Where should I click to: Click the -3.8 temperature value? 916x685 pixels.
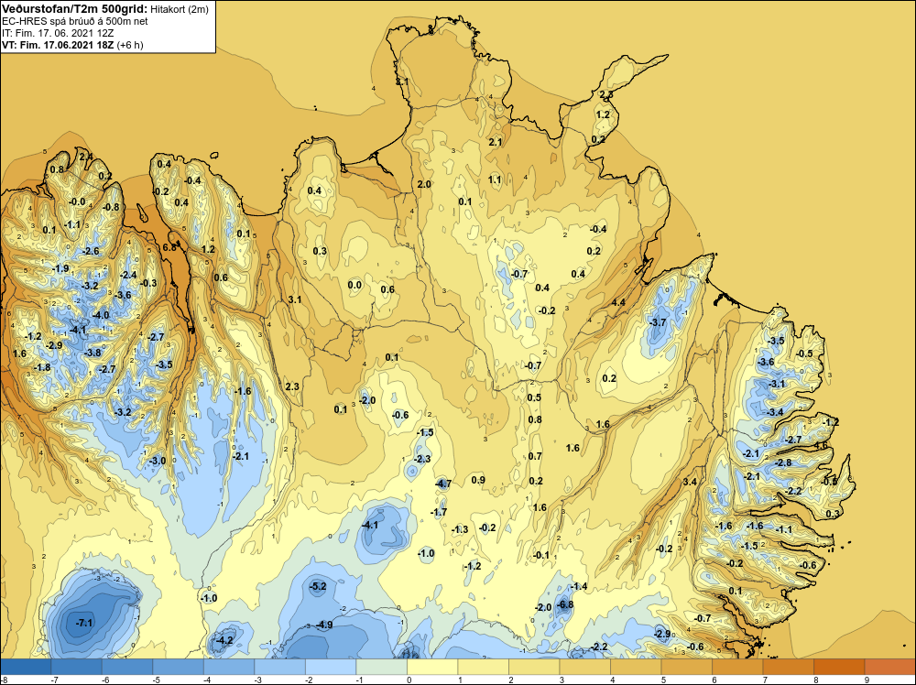[93, 353]
